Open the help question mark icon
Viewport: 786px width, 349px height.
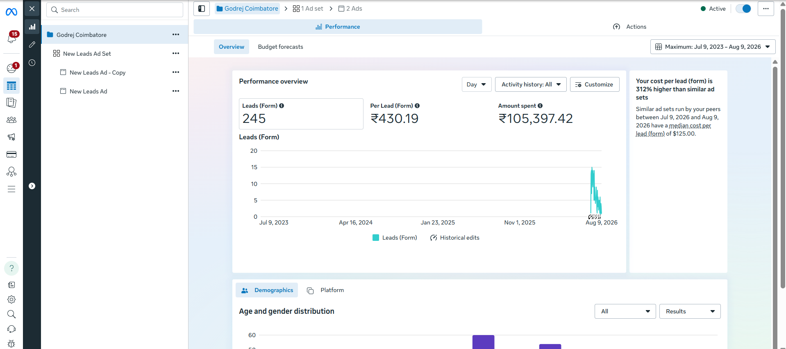[11, 268]
